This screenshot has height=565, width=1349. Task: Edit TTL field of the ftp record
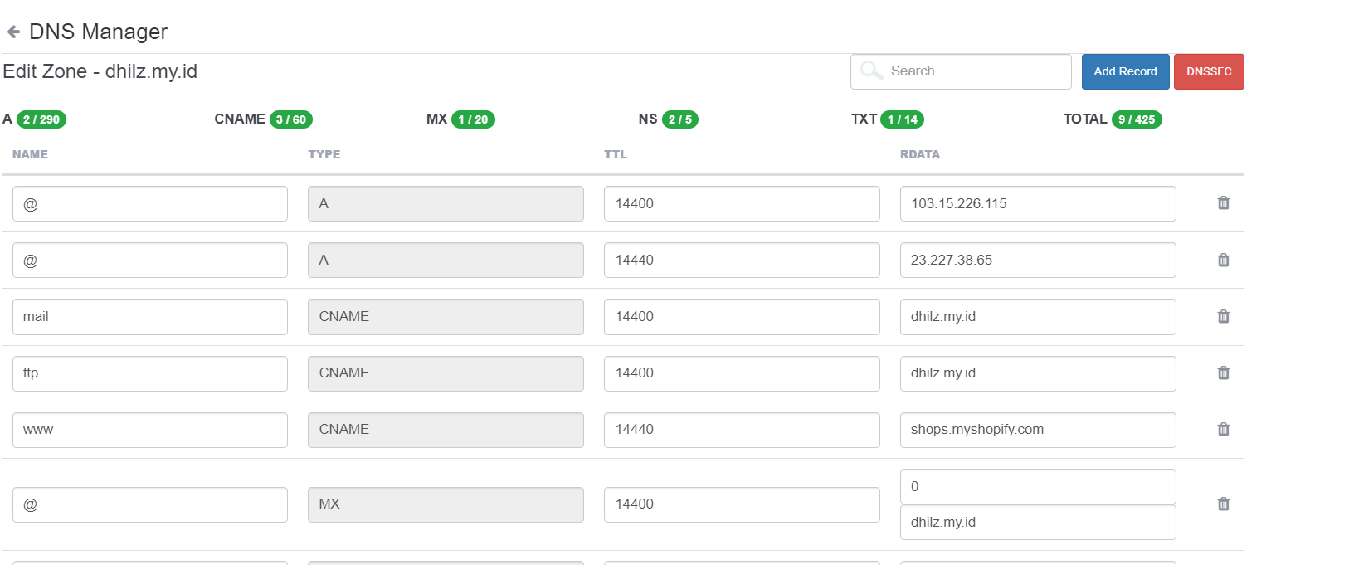(x=742, y=373)
